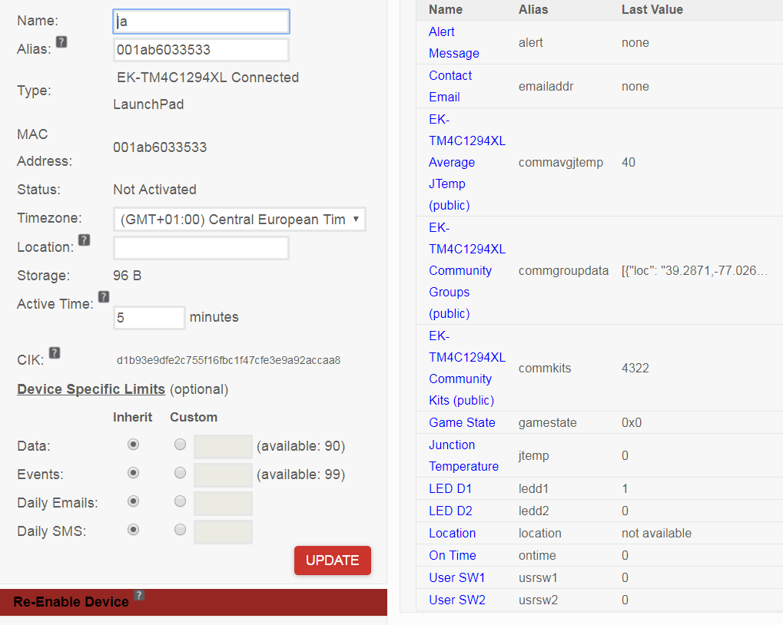Image resolution: width=783 pixels, height=625 pixels.
Task: Open the Location help question mark icon
Action: click(x=85, y=240)
